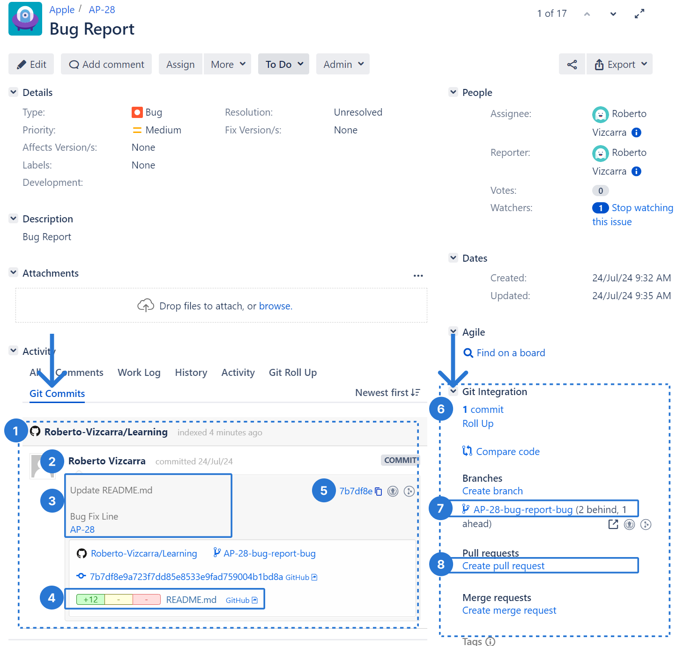677x646 pixels.
Task: Click the info icon beside Reporter name
Action: [636, 171]
